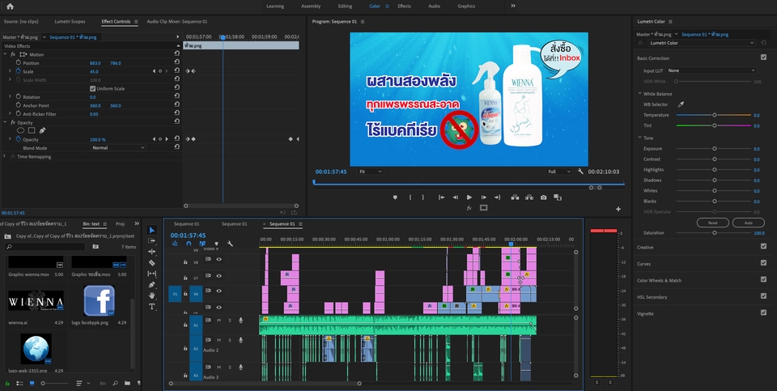The width and height of the screenshot is (777, 391).
Task: Toggle the Curves section checkbox
Action: pyautogui.click(x=763, y=263)
